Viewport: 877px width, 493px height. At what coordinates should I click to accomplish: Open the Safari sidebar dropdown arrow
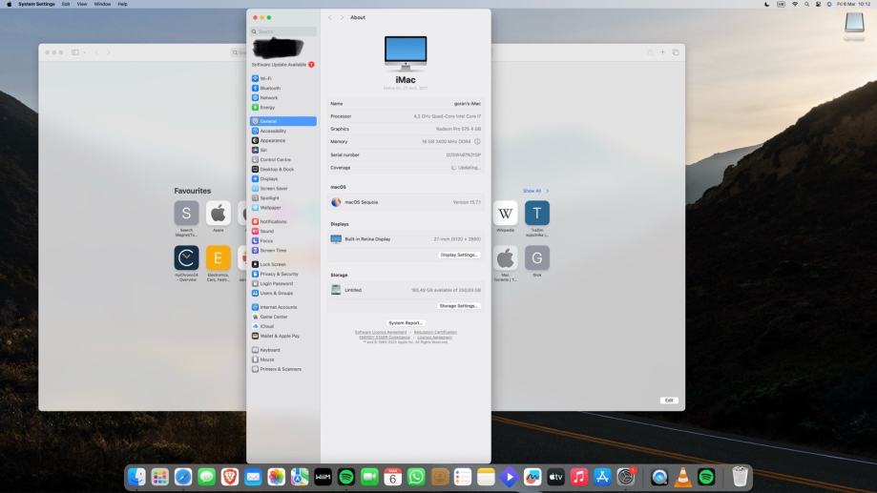(x=84, y=52)
